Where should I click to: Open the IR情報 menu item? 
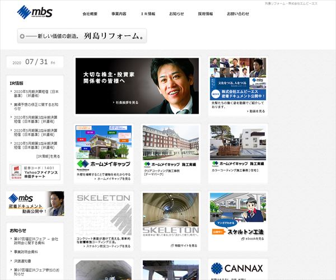click(x=148, y=13)
